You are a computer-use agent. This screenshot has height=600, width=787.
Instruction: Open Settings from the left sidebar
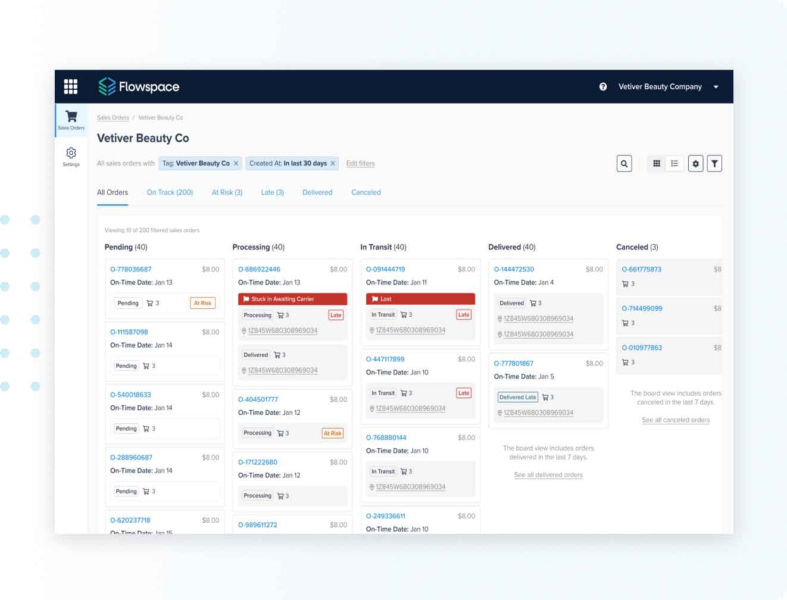pos(70,157)
